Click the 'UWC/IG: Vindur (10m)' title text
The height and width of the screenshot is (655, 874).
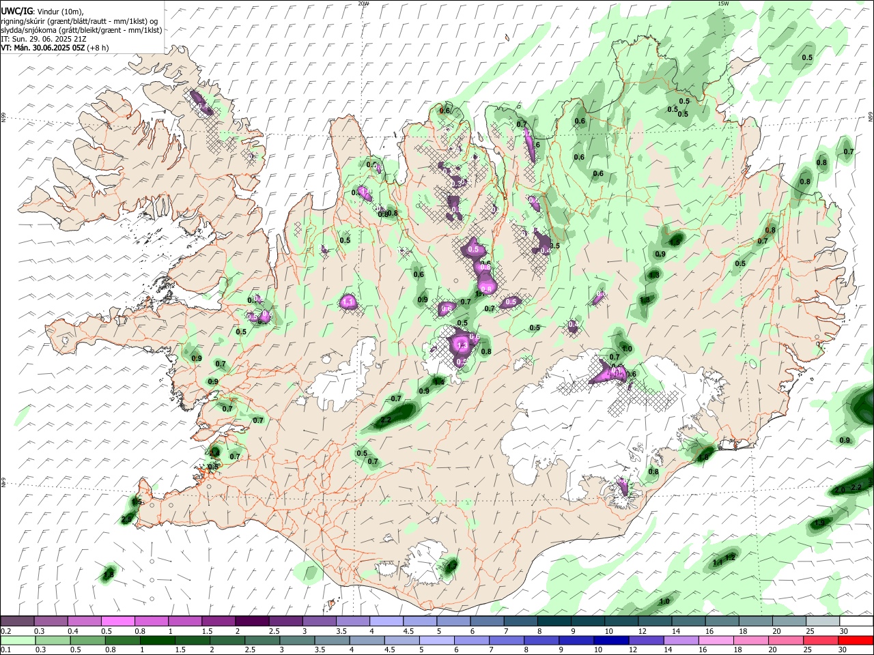pos(42,12)
